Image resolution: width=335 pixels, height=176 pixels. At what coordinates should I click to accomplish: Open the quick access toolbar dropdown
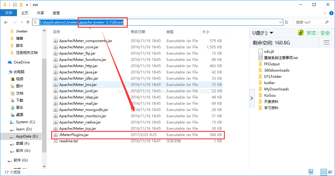pos(27,5)
